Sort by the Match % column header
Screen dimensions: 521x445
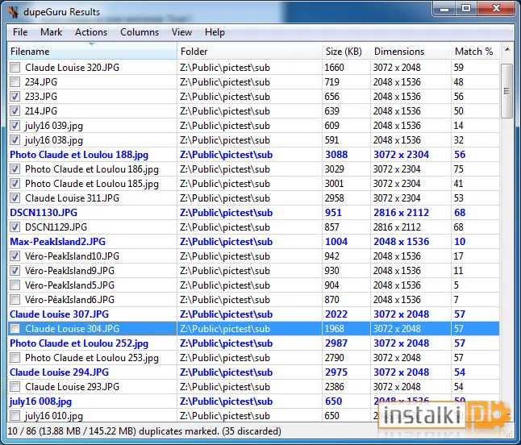tap(475, 51)
